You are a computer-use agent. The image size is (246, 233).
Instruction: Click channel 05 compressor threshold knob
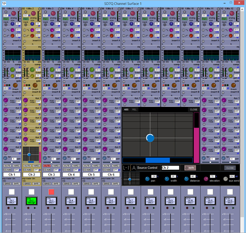(92, 70)
